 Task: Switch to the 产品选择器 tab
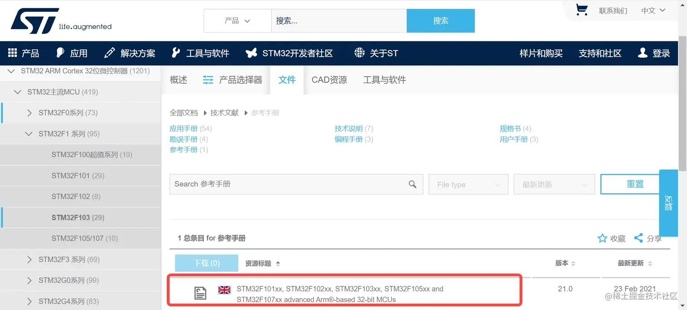coord(233,80)
